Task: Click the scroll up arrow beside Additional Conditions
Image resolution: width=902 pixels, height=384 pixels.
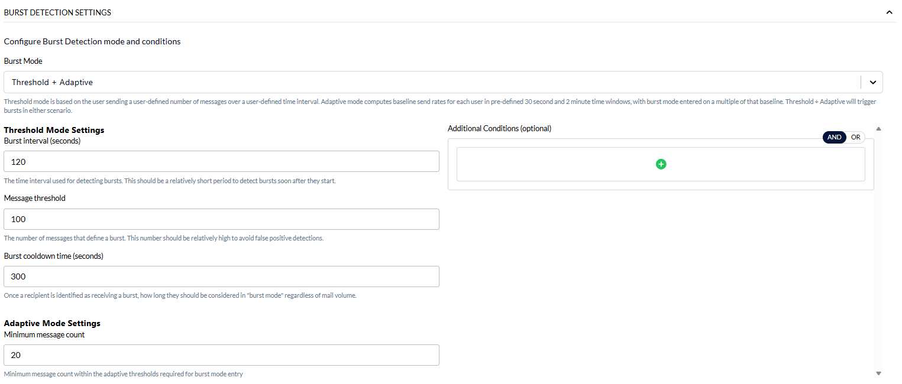Action: [878, 128]
